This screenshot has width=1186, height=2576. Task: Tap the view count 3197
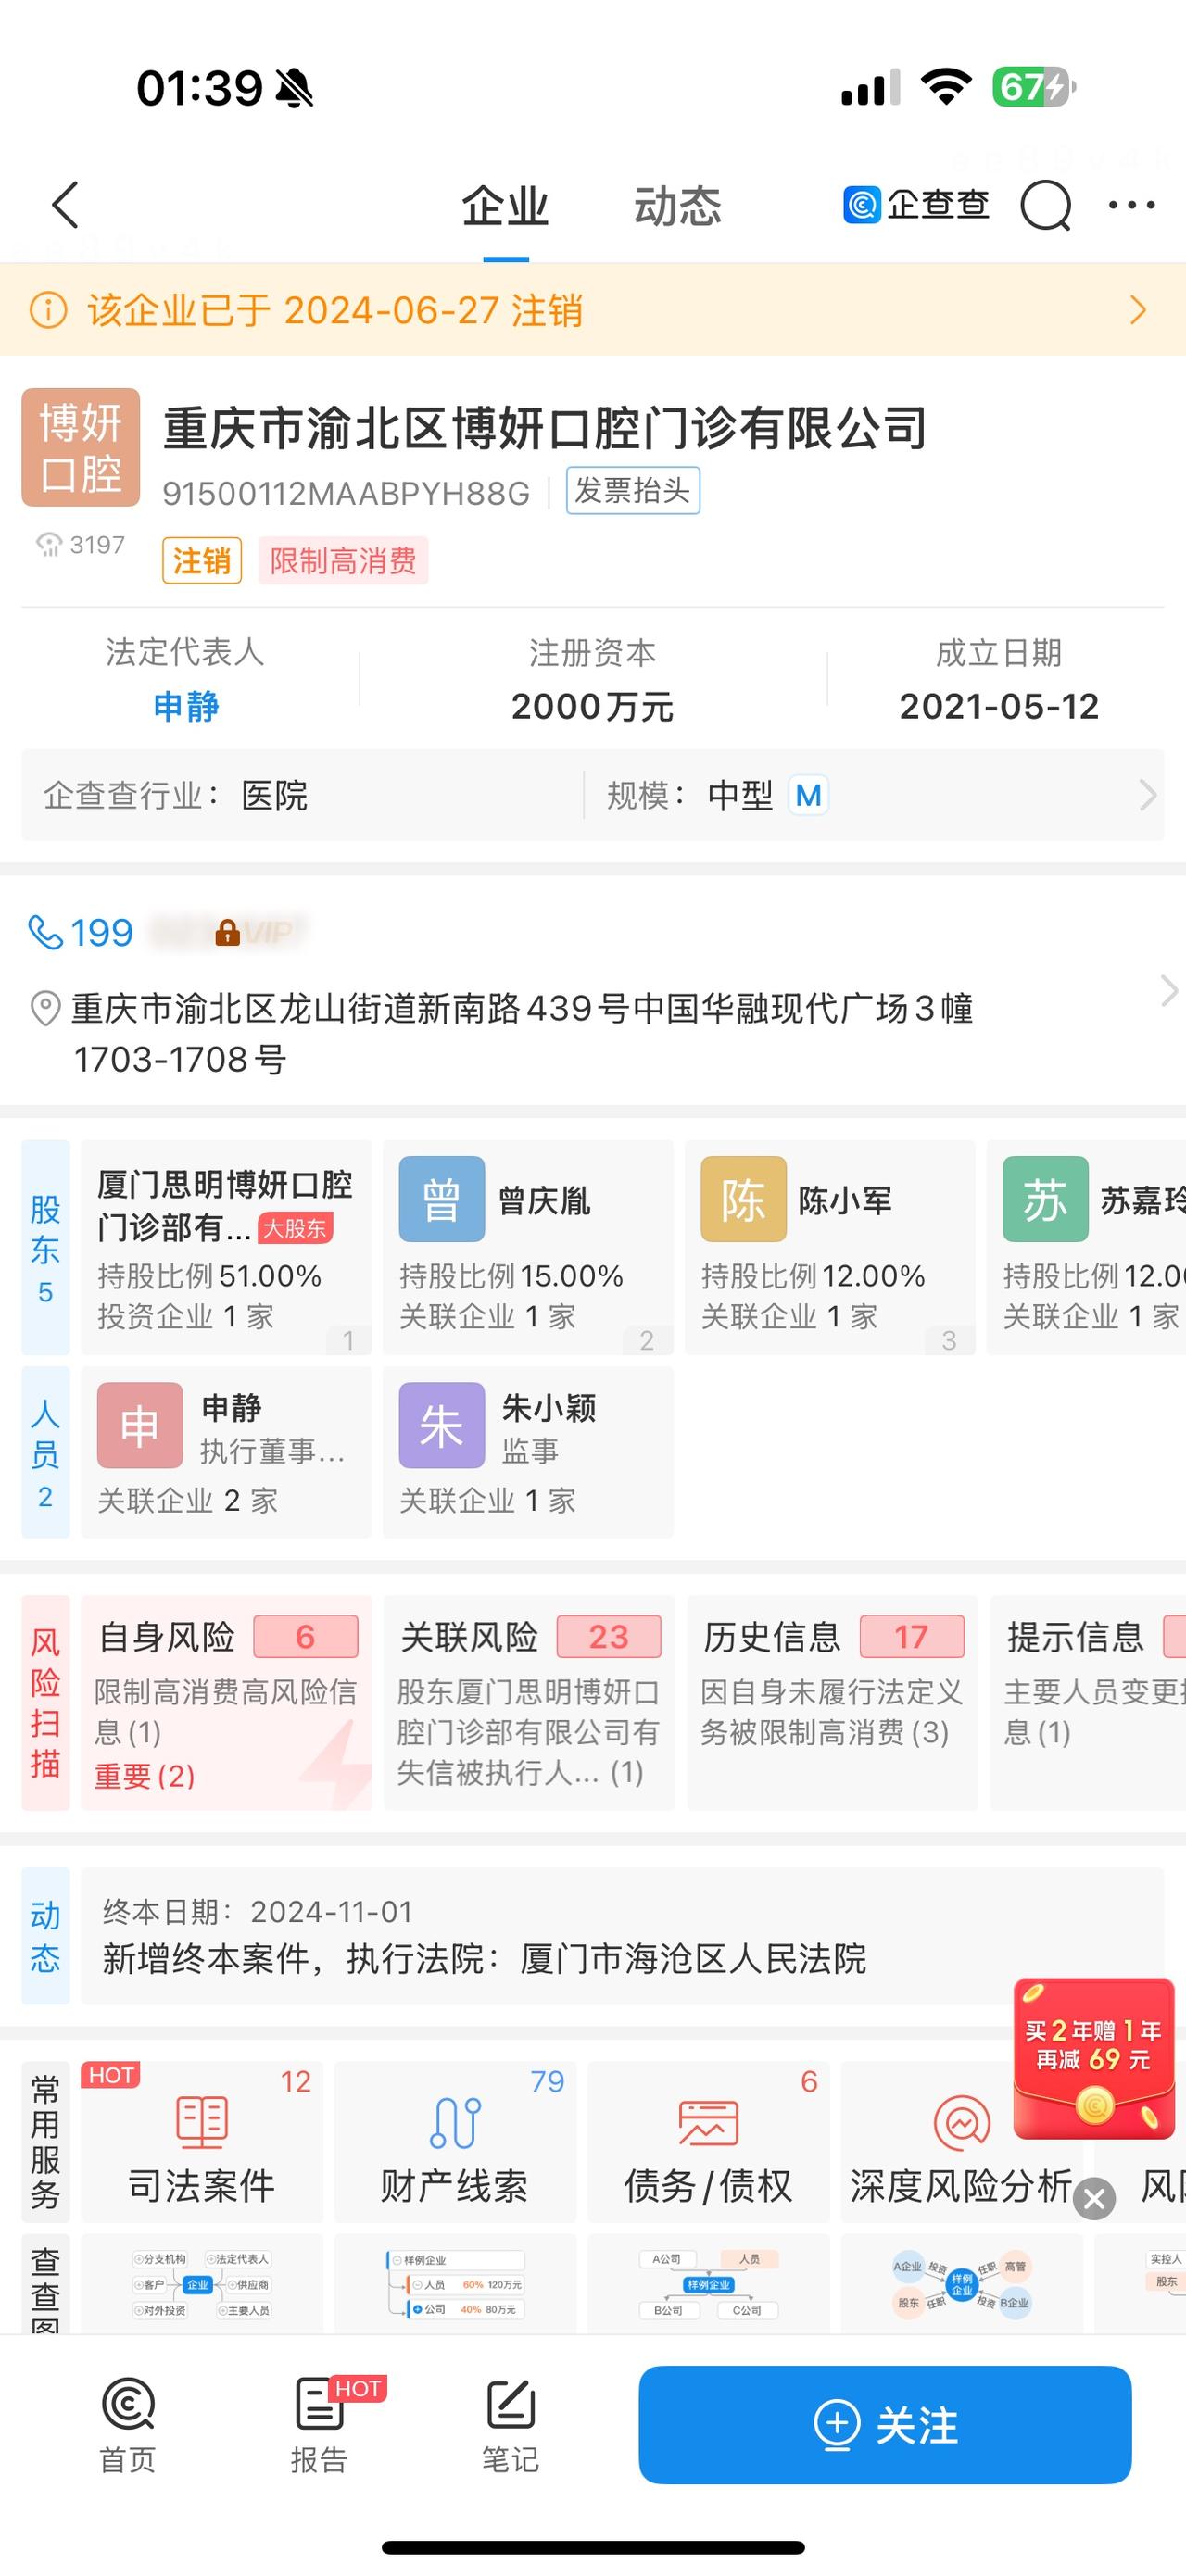point(81,545)
